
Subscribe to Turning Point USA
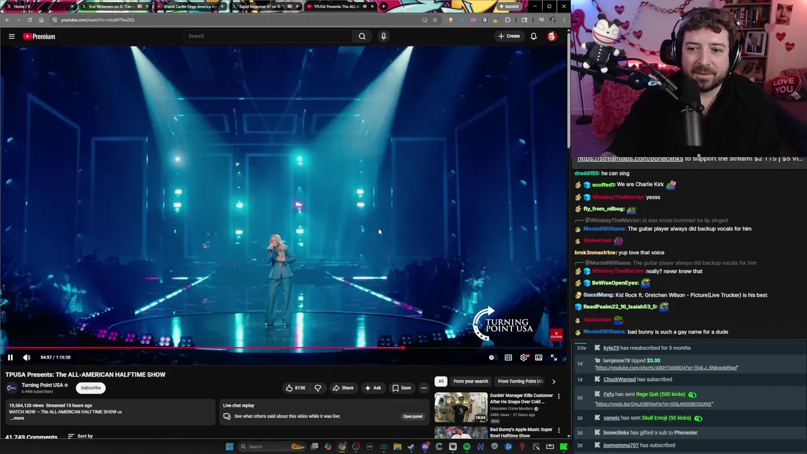pos(91,388)
